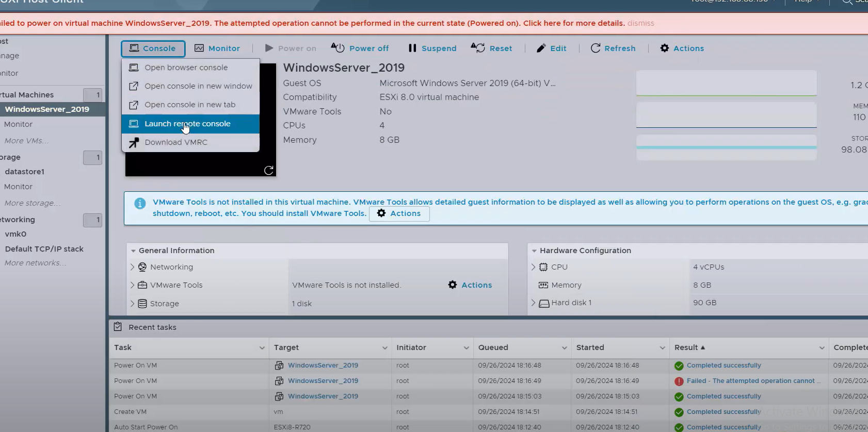Click the Hard disk 1 drive icon
This screenshot has height=432, width=868.
(544, 304)
